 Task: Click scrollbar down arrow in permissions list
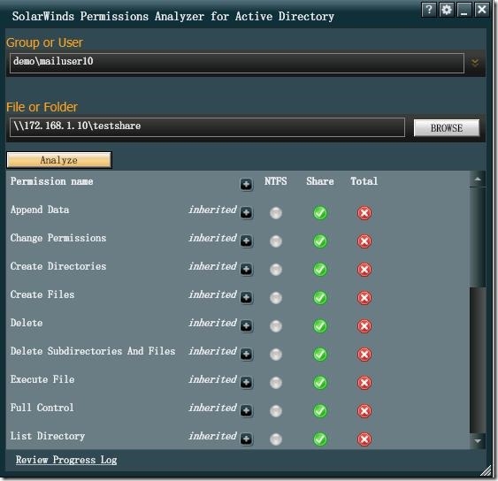point(478,440)
